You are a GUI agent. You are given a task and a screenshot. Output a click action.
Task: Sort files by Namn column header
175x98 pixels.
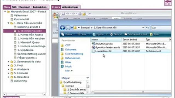point(106,39)
